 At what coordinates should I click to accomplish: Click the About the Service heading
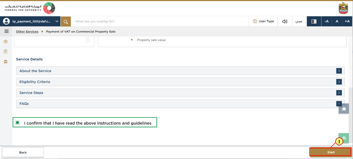pyautogui.click(x=35, y=71)
